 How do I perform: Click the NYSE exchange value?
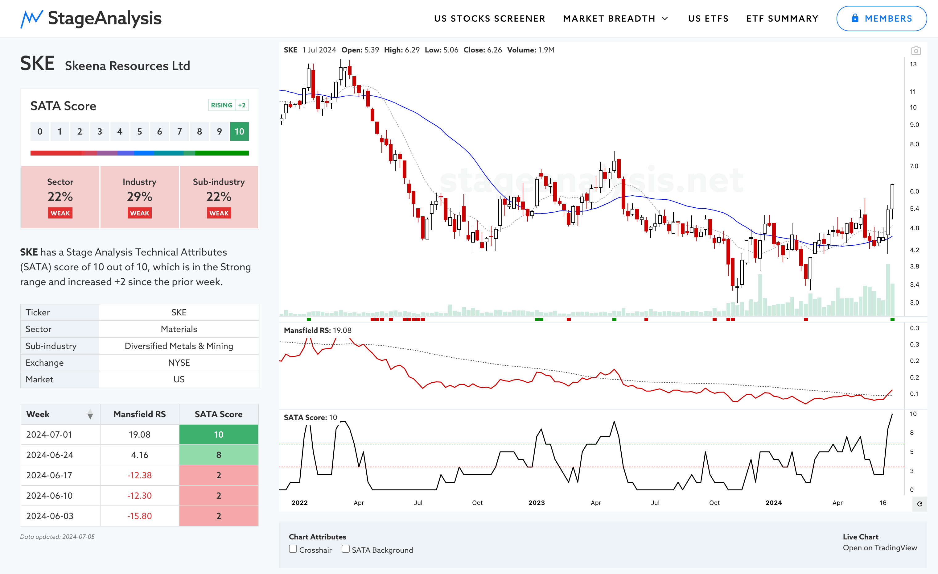(179, 363)
